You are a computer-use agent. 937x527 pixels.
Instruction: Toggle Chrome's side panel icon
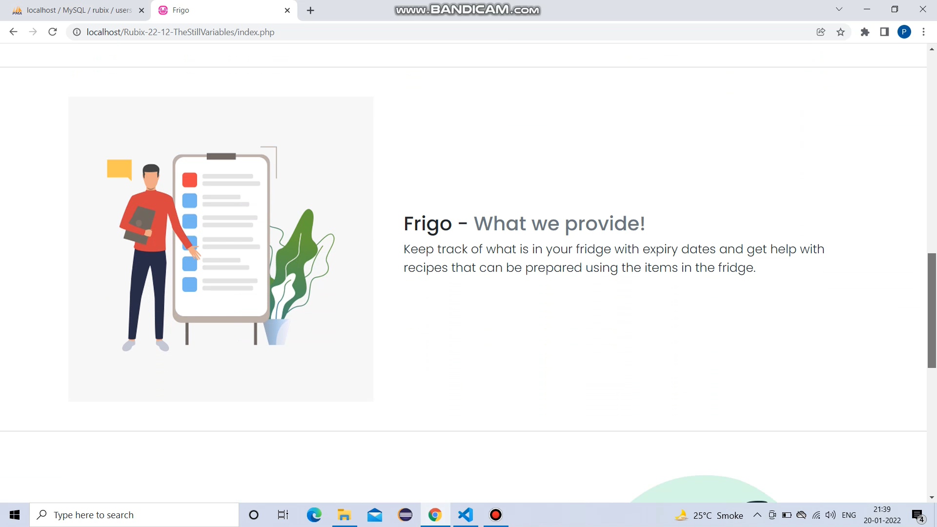884,32
